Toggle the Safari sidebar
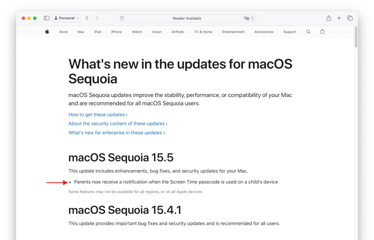 pyautogui.click(x=46, y=18)
